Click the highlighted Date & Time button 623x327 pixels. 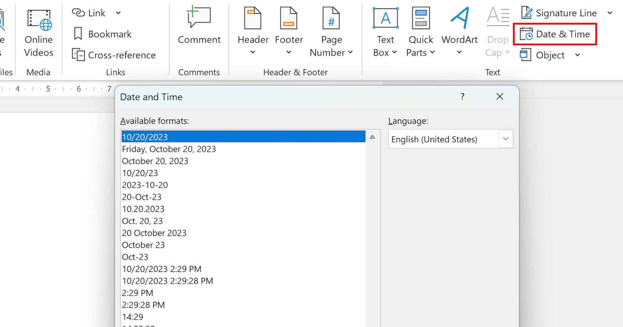click(555, 34)
